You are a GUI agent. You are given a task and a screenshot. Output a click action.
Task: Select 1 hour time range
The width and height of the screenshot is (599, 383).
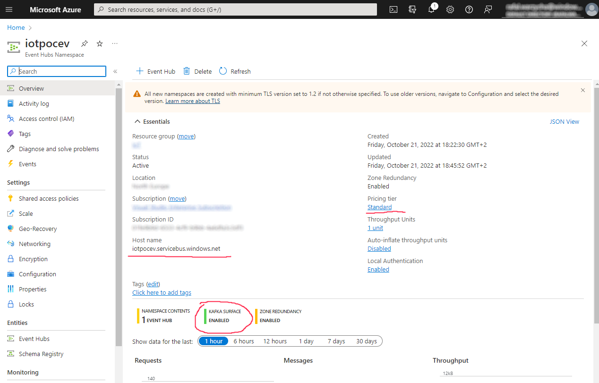214,341
